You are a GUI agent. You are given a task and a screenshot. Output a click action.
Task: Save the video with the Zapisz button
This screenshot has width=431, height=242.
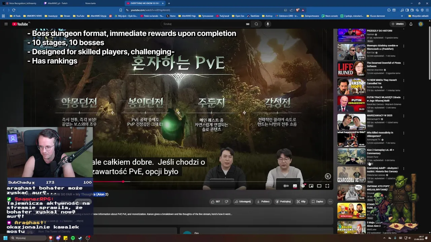pyautogui.click(x=317, y=202)
